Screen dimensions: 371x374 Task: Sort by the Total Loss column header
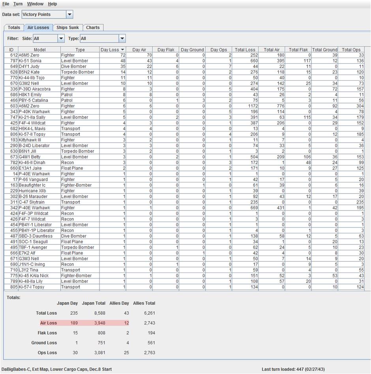[x=245, y=50]
